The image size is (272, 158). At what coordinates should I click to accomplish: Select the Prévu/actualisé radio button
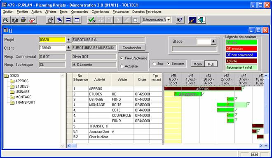click(x=122, y=58)
